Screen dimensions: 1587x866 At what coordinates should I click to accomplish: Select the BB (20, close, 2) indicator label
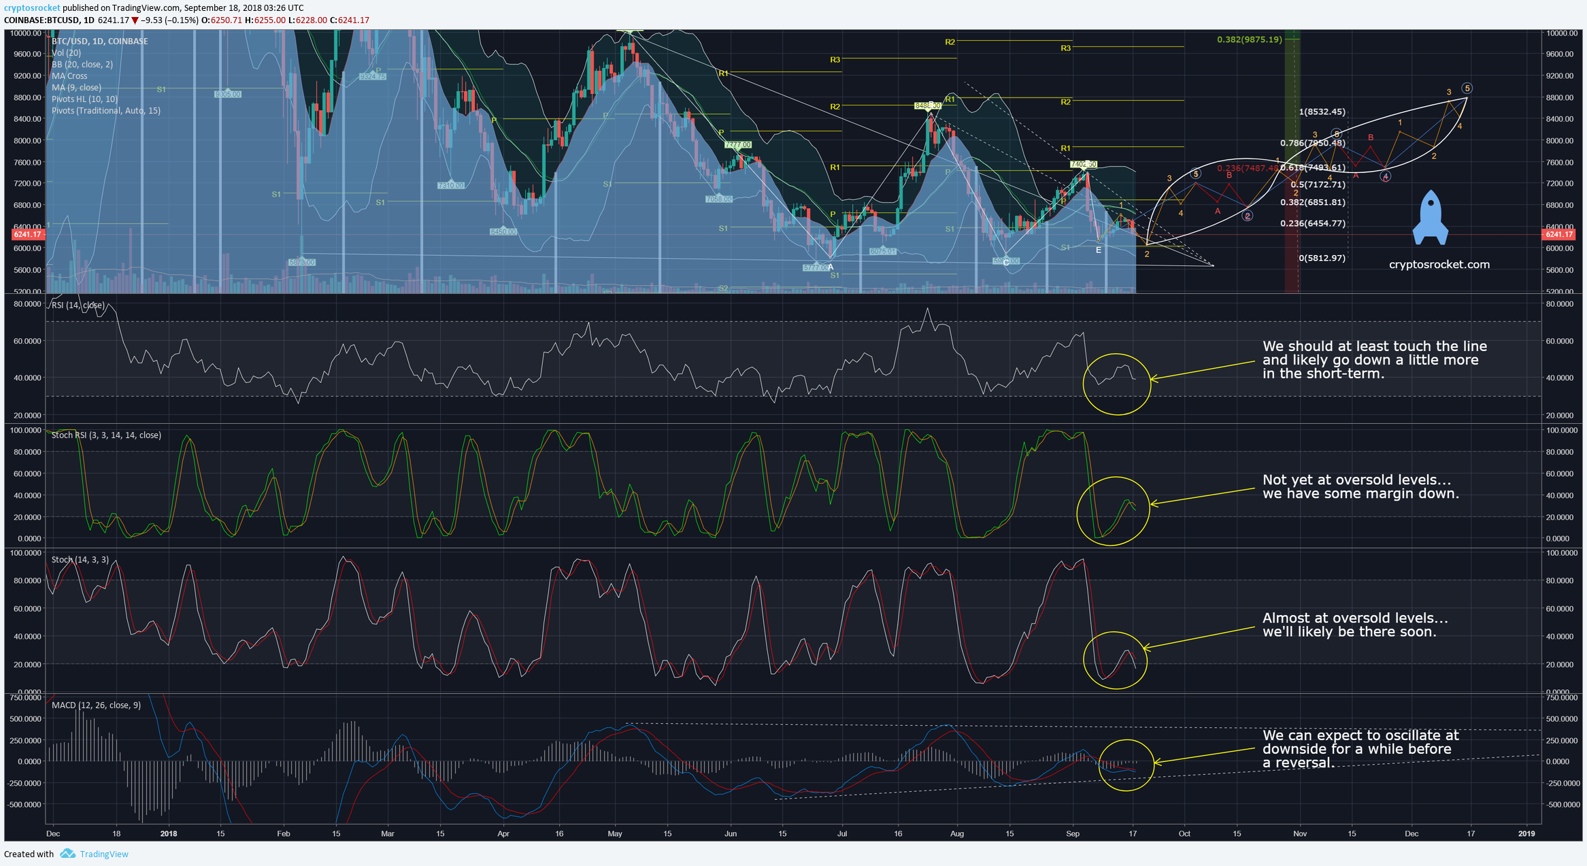(x=82, y=64)
